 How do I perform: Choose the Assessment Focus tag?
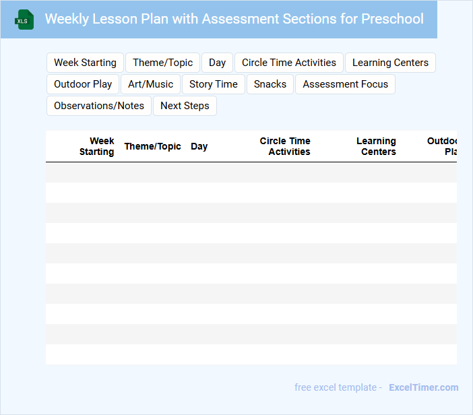(345, 84)
